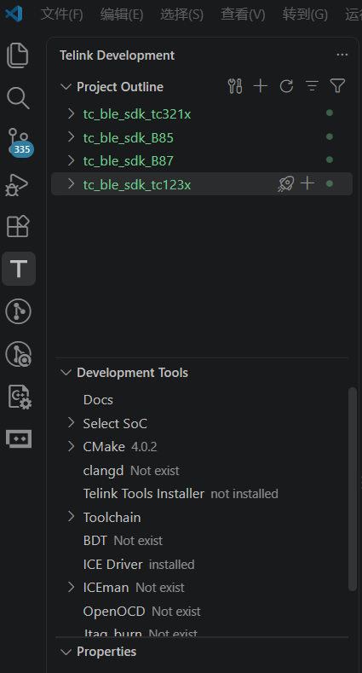The height and width of the screenshot is (673, 362).
Task: Open the Docs item in Development Tools
Action: click(98, 399)
